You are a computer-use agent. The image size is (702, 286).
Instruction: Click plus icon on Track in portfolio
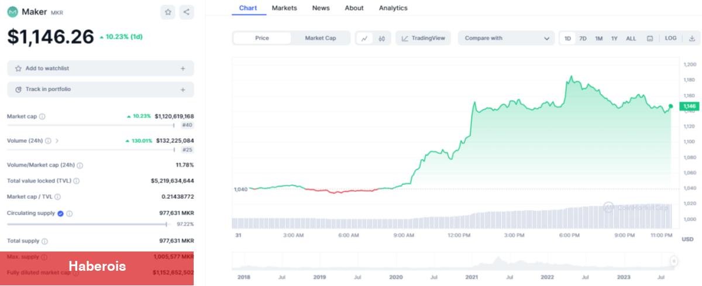click(x=183, y=89)
